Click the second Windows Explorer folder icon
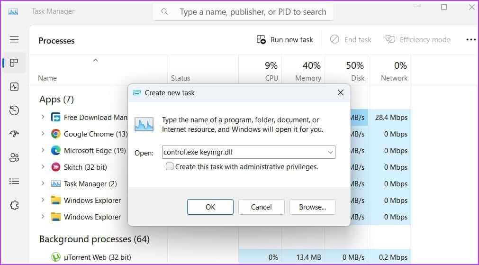 coord(55,217)
